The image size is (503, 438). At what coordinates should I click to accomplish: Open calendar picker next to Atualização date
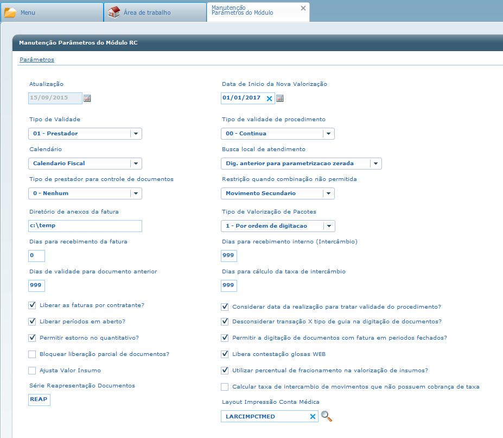87,98
